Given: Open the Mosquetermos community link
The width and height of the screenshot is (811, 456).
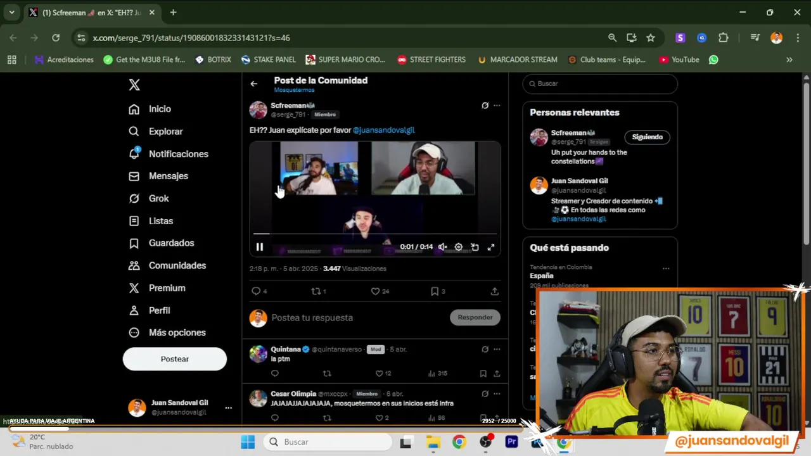Looking at the screenshot, I should coord(294,90).
